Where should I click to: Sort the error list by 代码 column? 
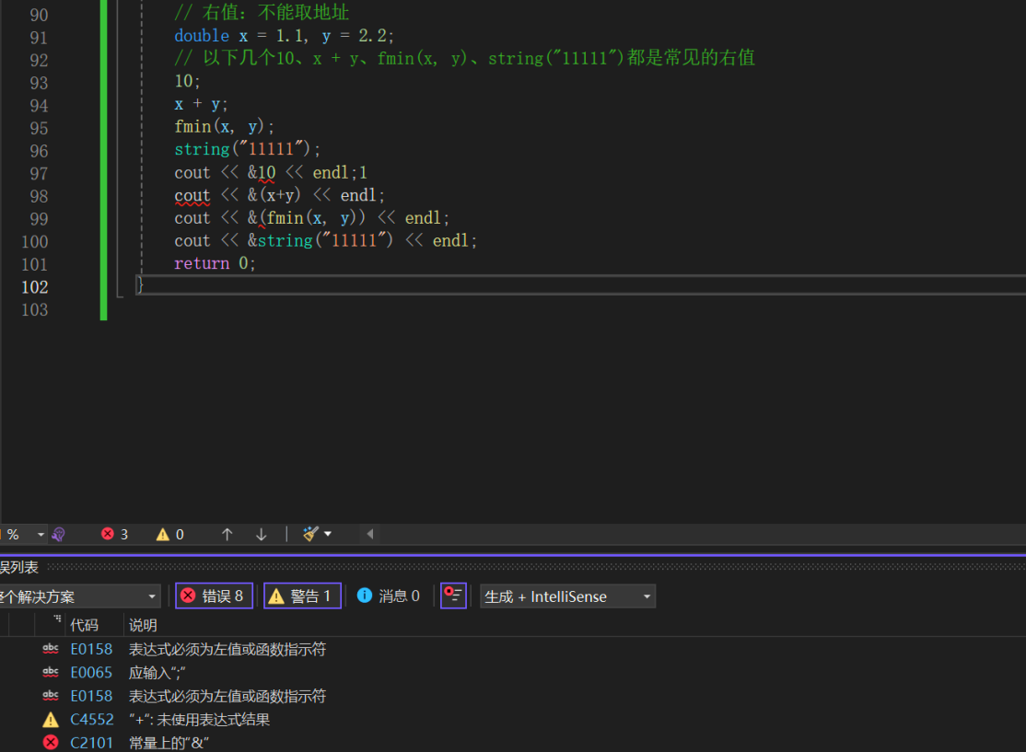(85, 625)
